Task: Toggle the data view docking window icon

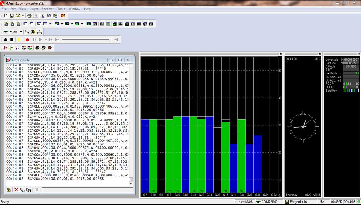Action: coord(127,24)
